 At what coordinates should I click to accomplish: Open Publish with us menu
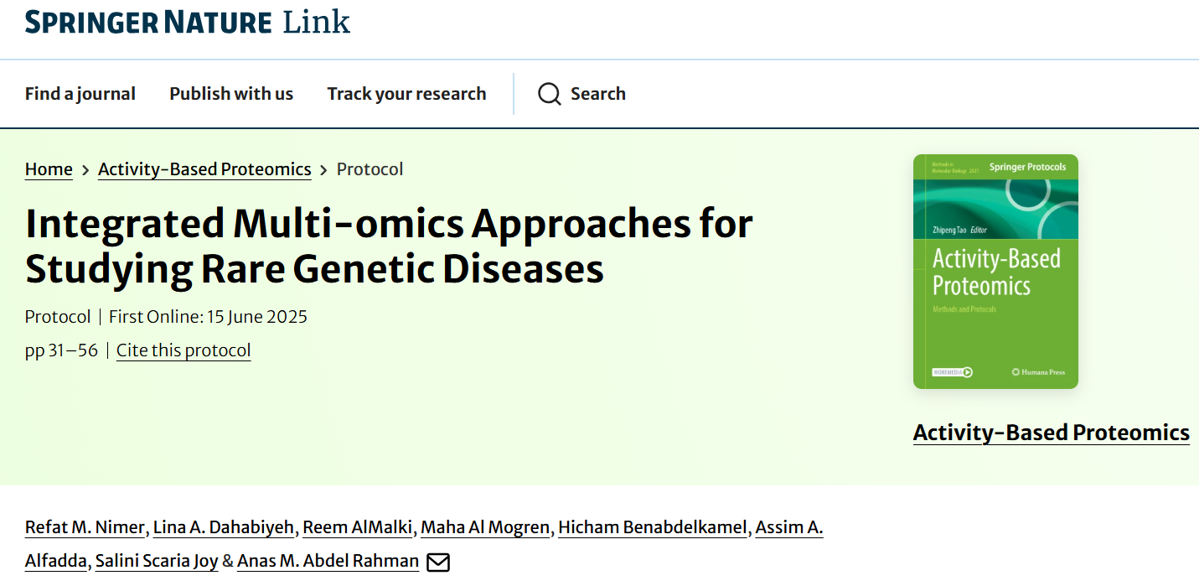coord(231,94)
